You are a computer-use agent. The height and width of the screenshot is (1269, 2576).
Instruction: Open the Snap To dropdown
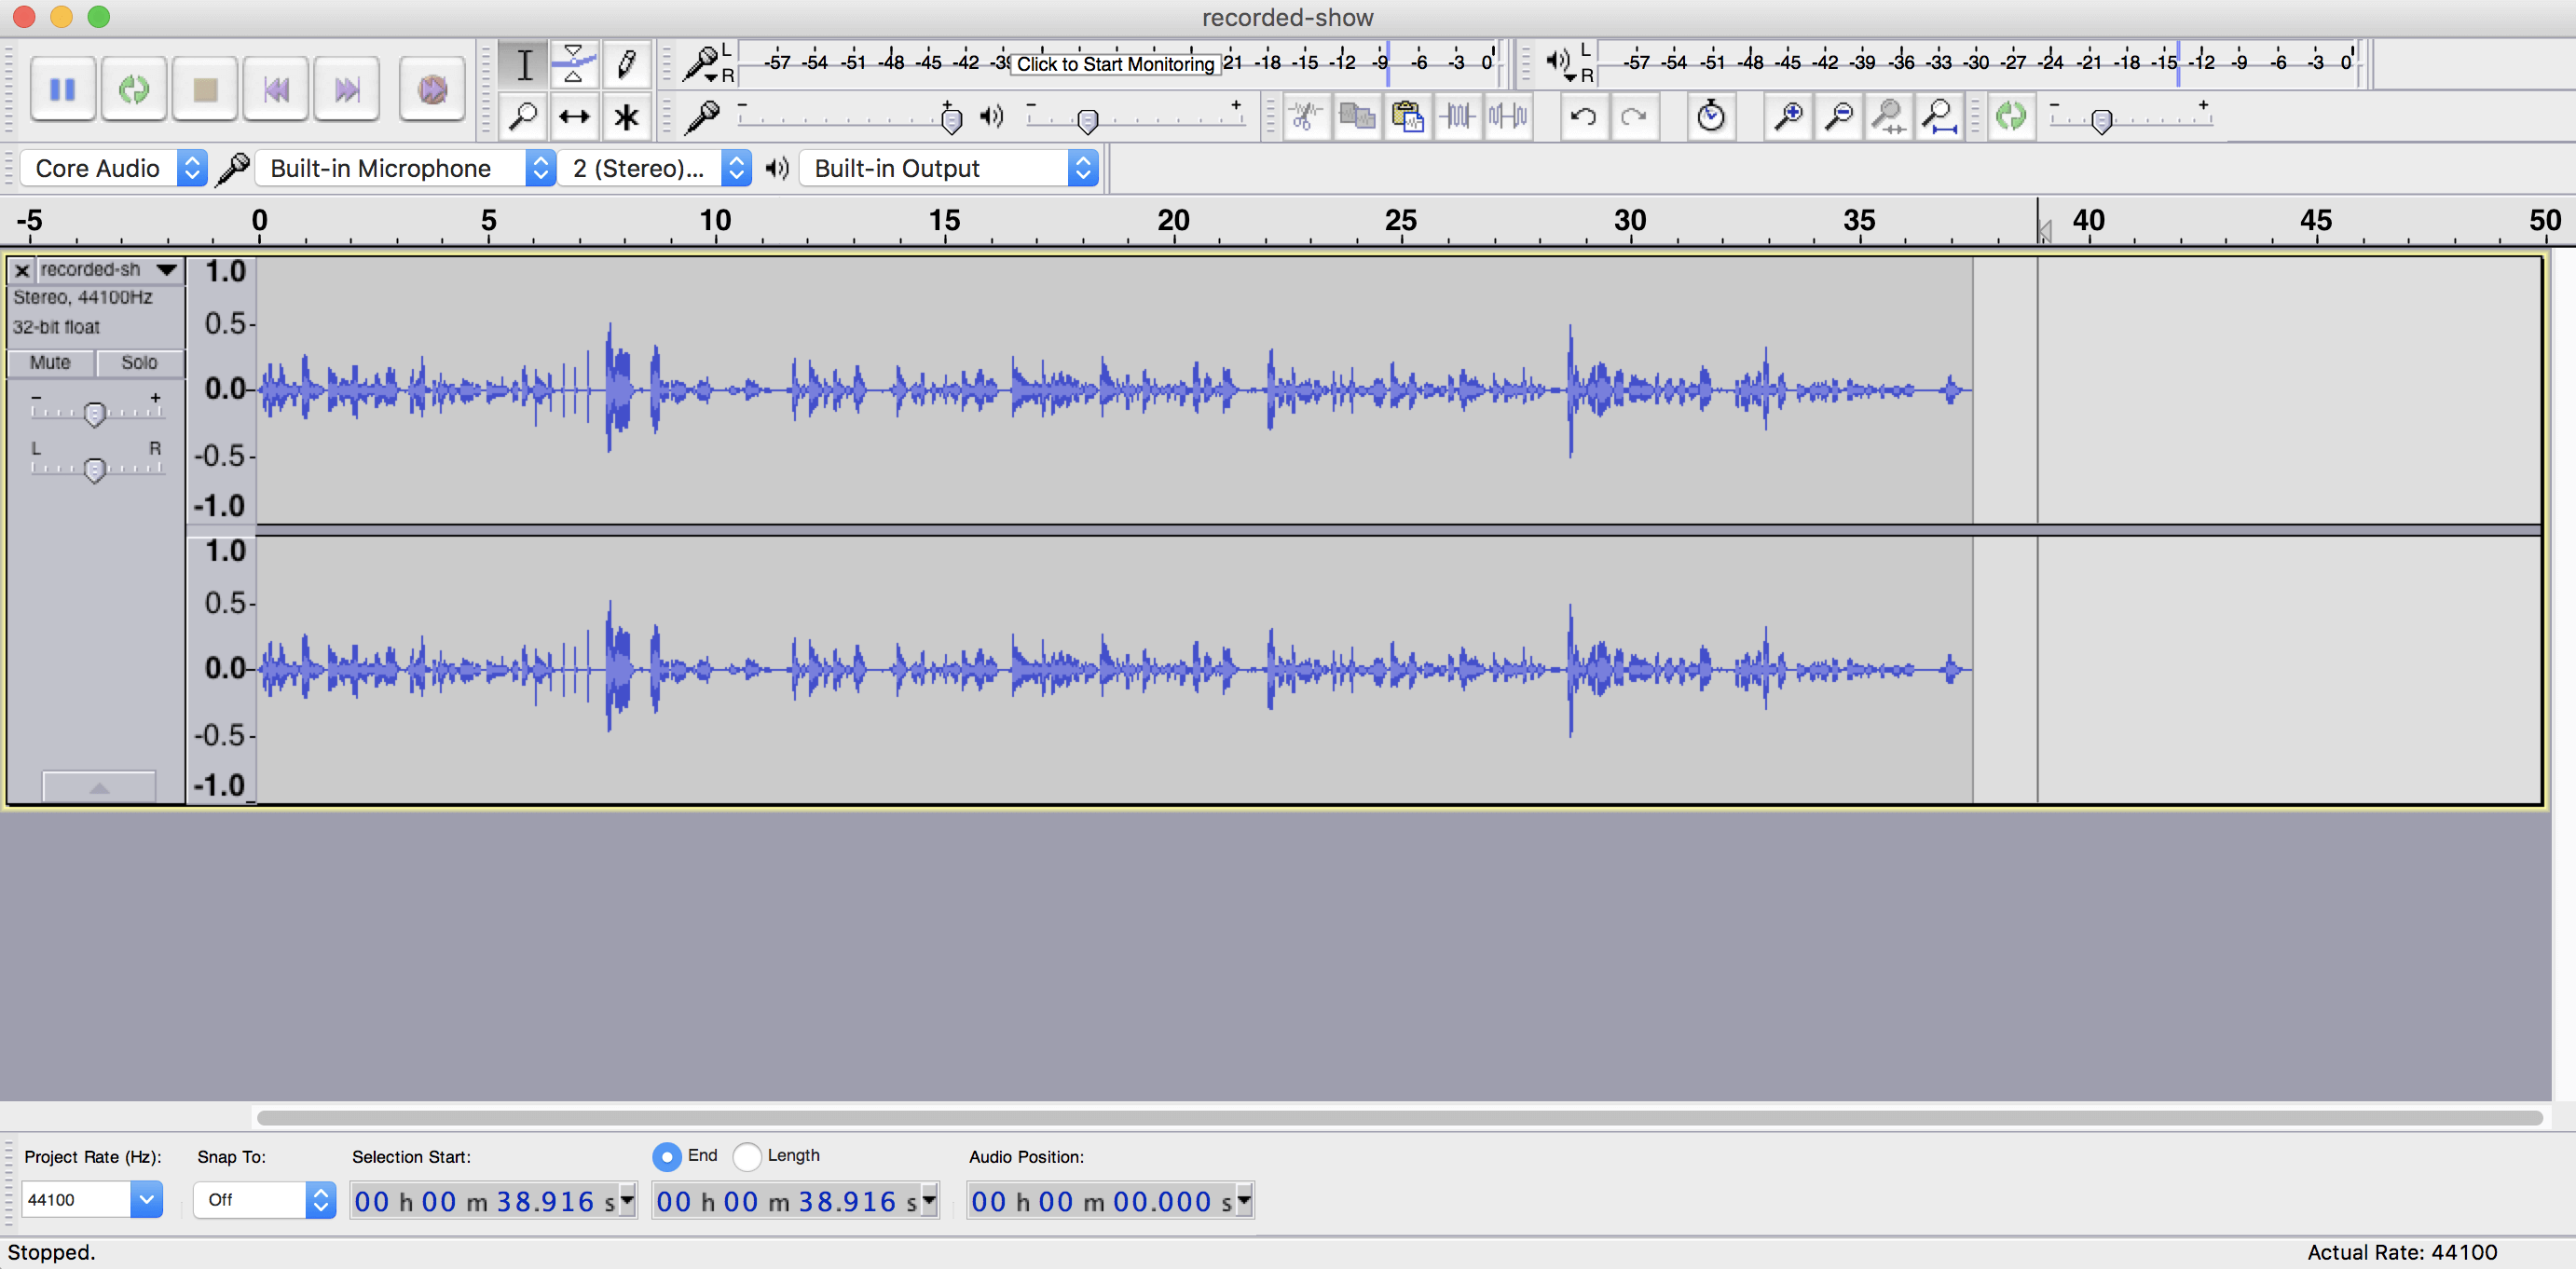click(264, 1199)
